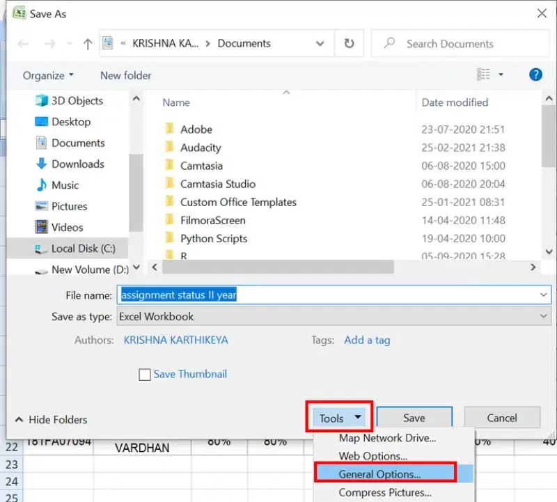Select row 24 header in Excel sheet
This screenshot has height=502, width=557.
(x=11, y=481)
